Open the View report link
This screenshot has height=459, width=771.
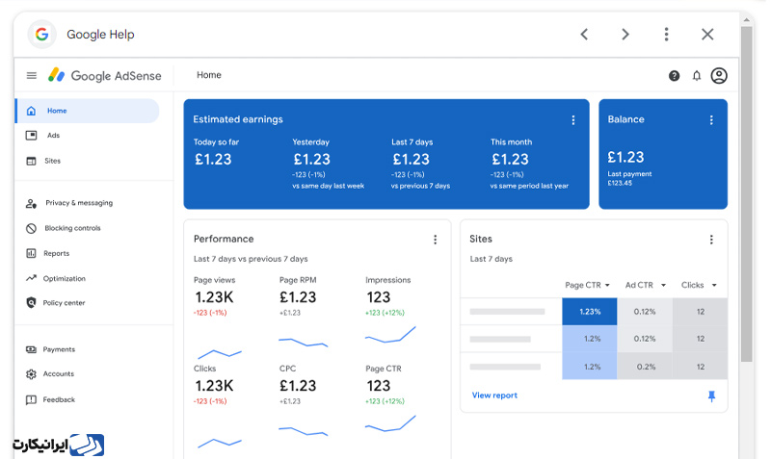[x=494, y=395]
